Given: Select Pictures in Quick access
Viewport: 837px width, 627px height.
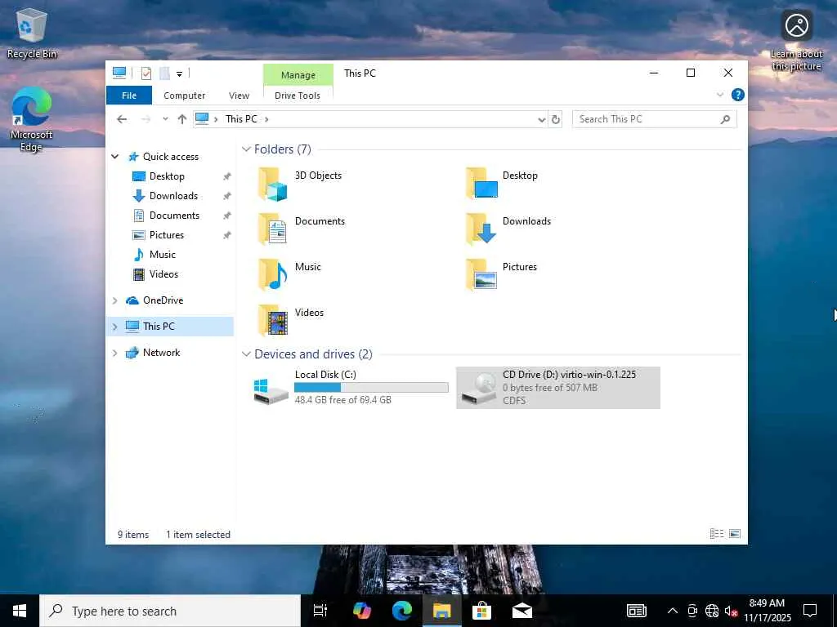Looking at the screenshot, I should click(166, 234).
